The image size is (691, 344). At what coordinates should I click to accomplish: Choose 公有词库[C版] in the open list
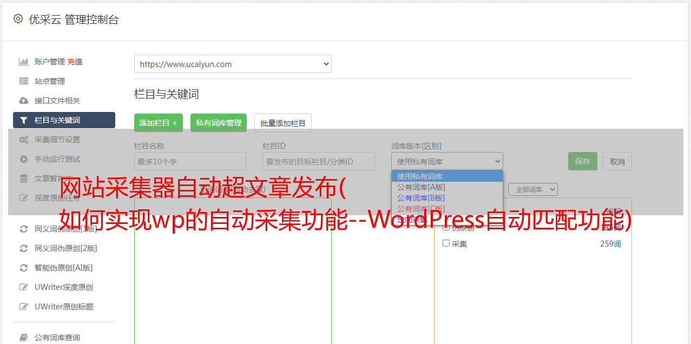coord(447,209)
